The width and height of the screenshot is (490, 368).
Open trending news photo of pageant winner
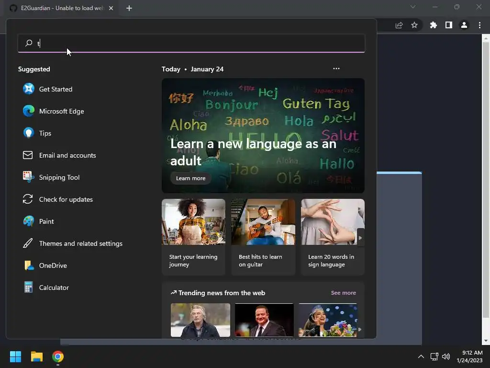coord(327,320)
